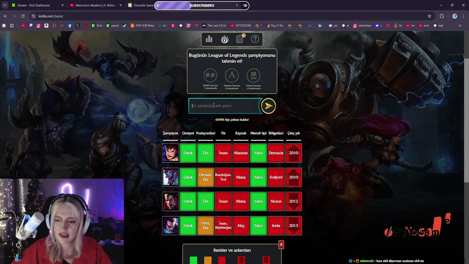Select the Replik ipucusu quote clue icon
Viewport: 469px width, 264px height.
210,76
